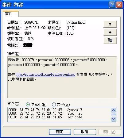Confirm with the 確定 button

click(x=60, y=132)
